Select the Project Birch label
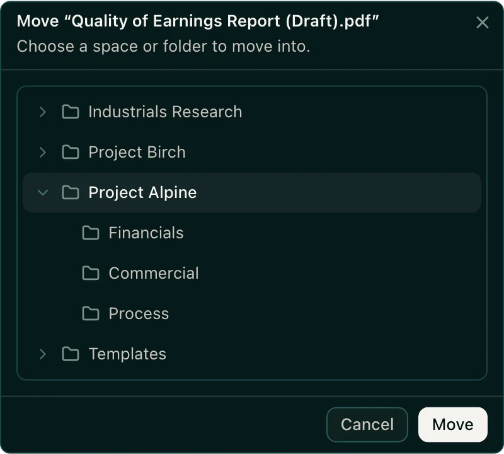 [137, 152]
